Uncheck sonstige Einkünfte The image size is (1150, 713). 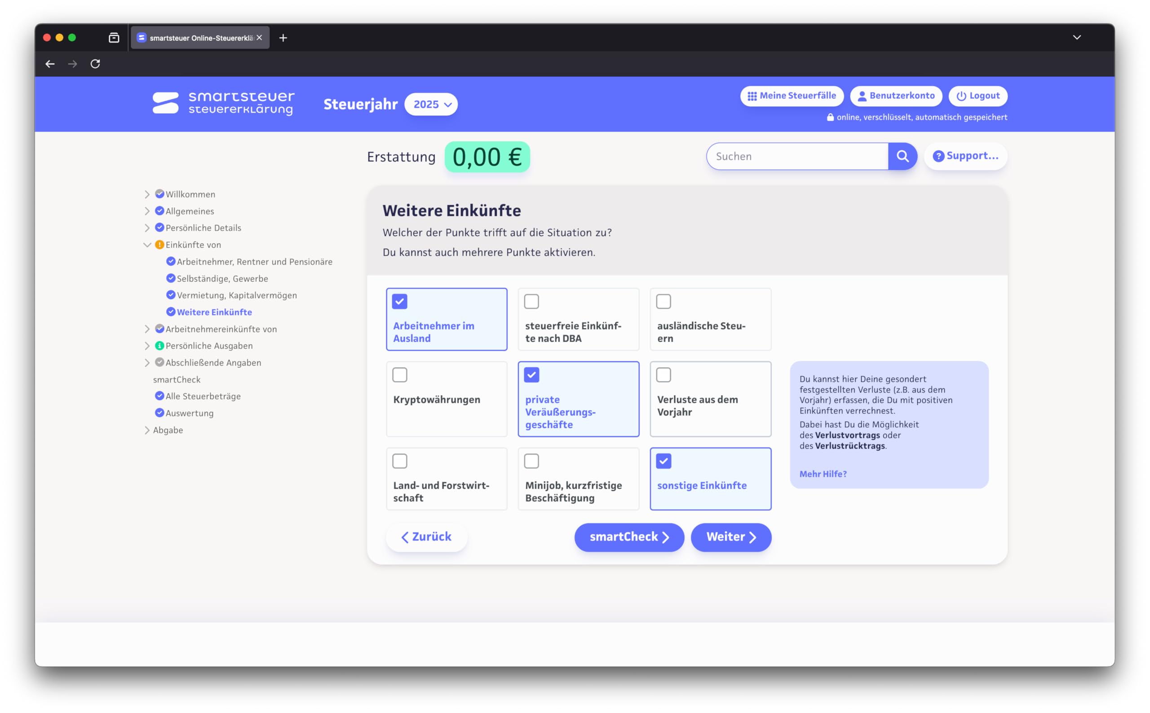pos(663,461)
